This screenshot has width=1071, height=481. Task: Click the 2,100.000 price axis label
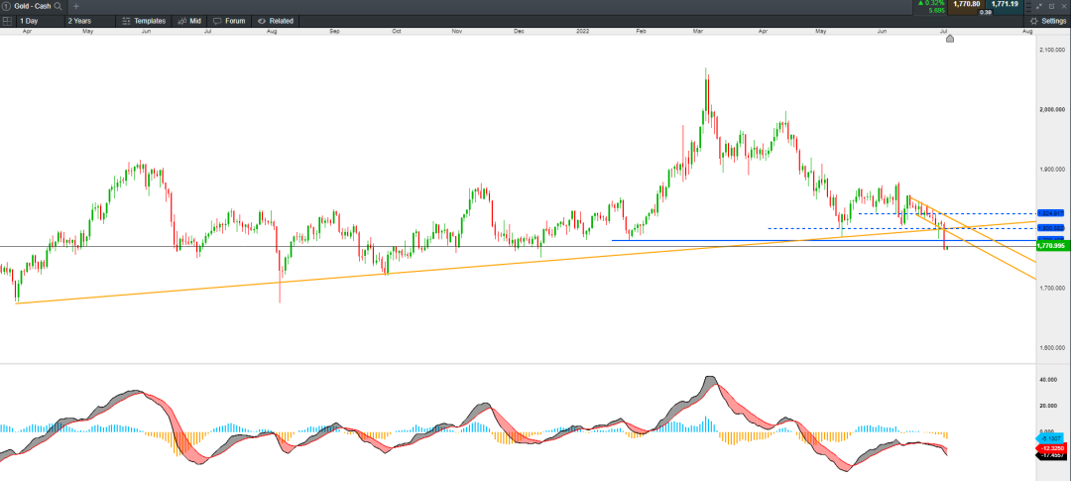click(1051, 51)
